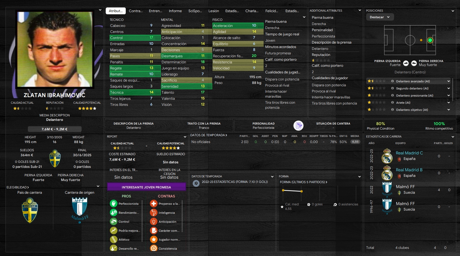460x256 pixels.
Task: Click the Sweden badge under País de cantera
Action: pos(30,210)
